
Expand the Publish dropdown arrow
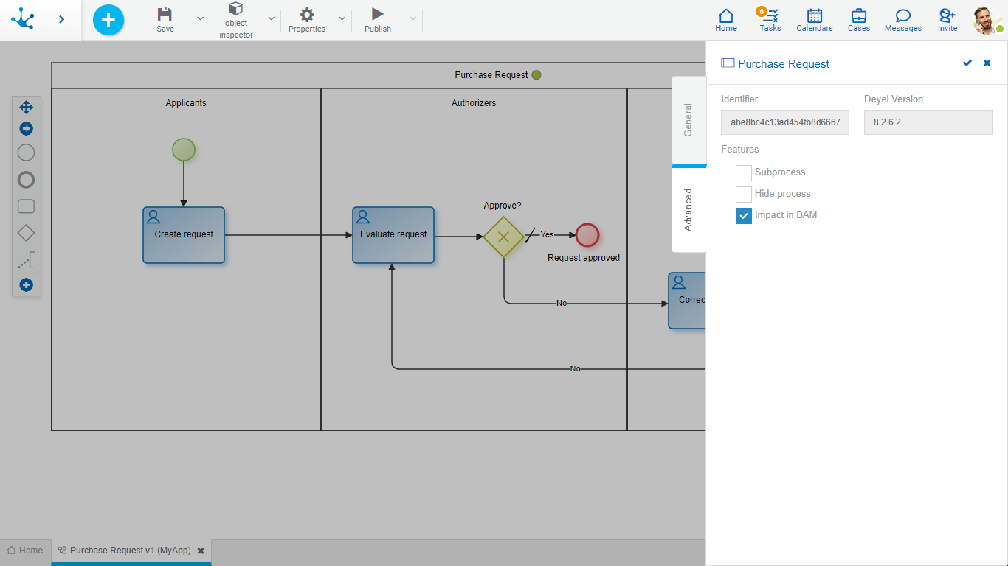[x=412, y=18]
